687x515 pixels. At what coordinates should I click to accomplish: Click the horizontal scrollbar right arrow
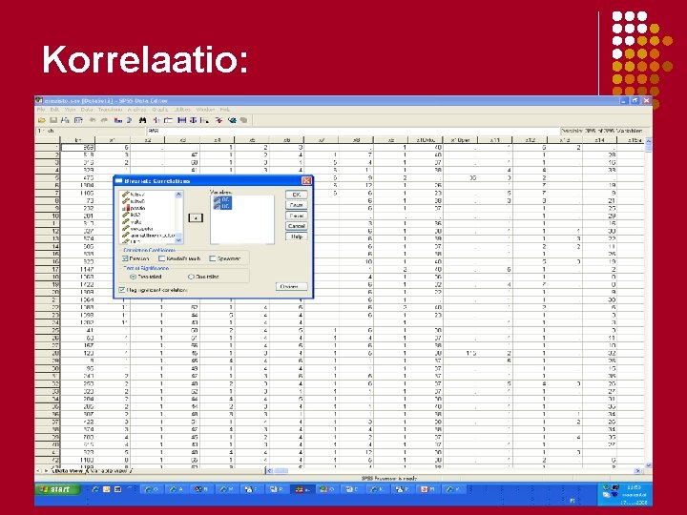pos(638,471)
